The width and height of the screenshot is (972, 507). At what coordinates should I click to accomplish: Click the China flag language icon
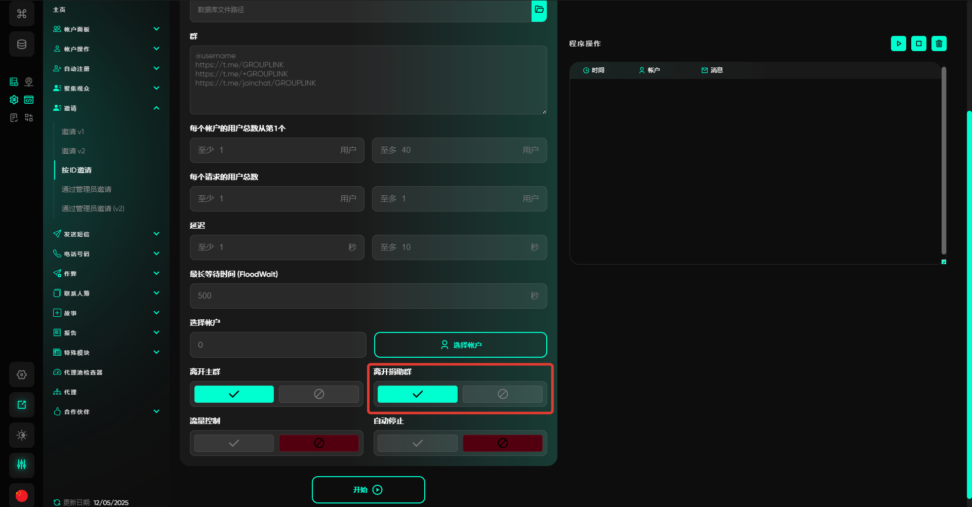coord(22,495)
